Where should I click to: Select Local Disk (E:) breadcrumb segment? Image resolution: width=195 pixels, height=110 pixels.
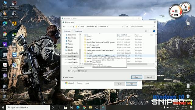pos(92,27)
